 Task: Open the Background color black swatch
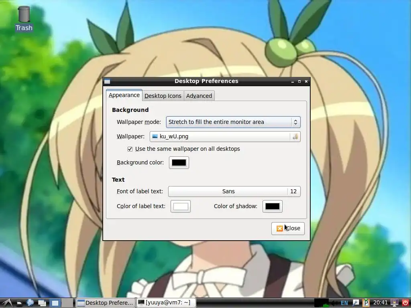[x=179, y=163]
